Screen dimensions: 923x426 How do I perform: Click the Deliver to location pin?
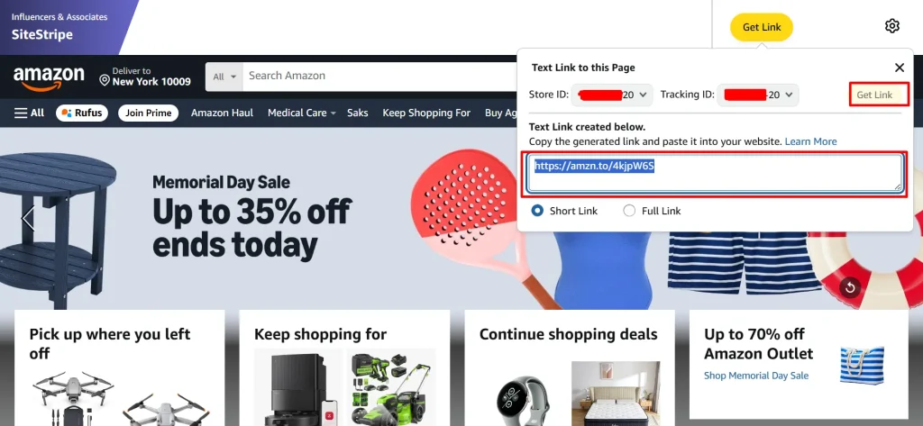(105, 80)
